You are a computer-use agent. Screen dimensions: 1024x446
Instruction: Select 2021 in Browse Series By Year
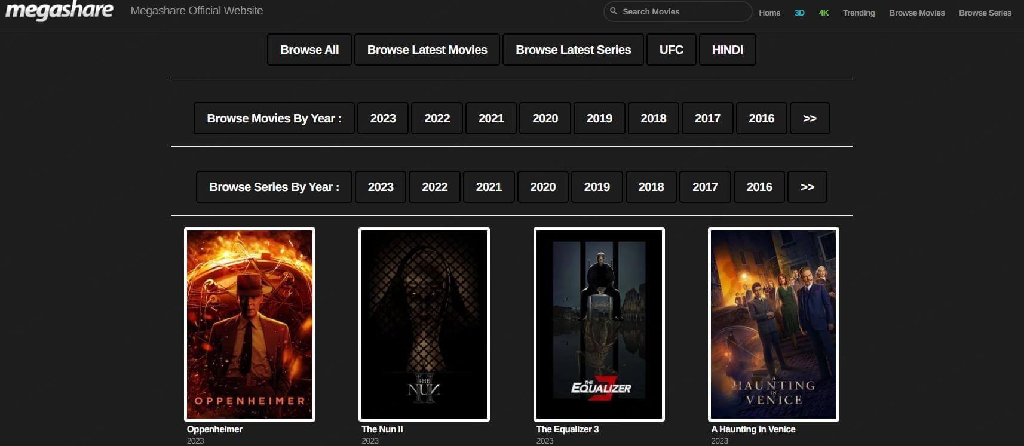pos(489,187)
